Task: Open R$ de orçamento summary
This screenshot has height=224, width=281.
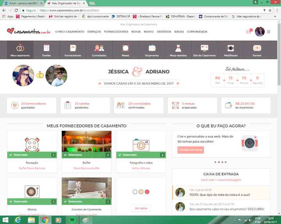Action: (x=246, y=106)
